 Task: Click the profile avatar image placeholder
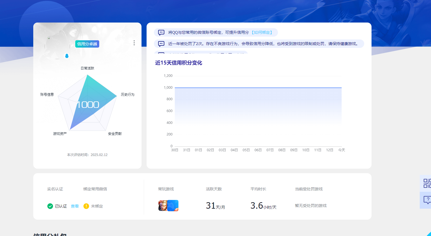tap(58, 46)
